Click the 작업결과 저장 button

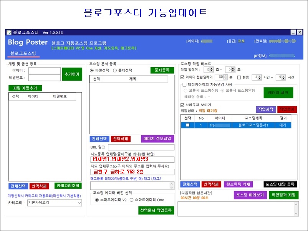point(284,195)
